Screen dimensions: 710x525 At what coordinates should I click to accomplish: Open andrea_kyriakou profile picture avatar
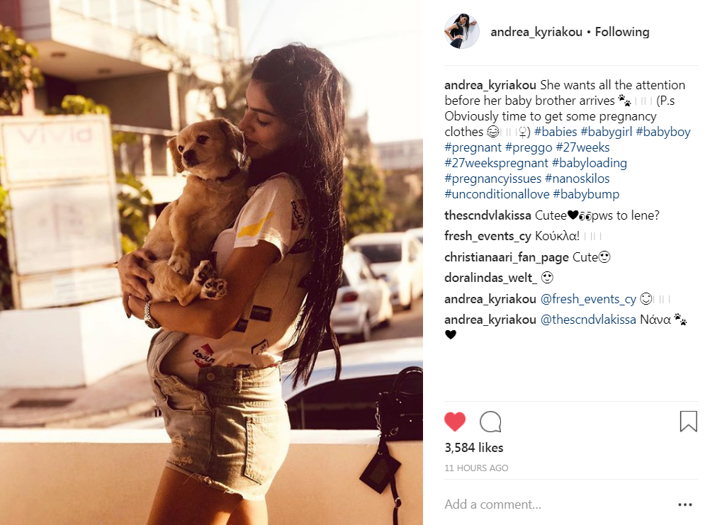click(x=462, y=31)
